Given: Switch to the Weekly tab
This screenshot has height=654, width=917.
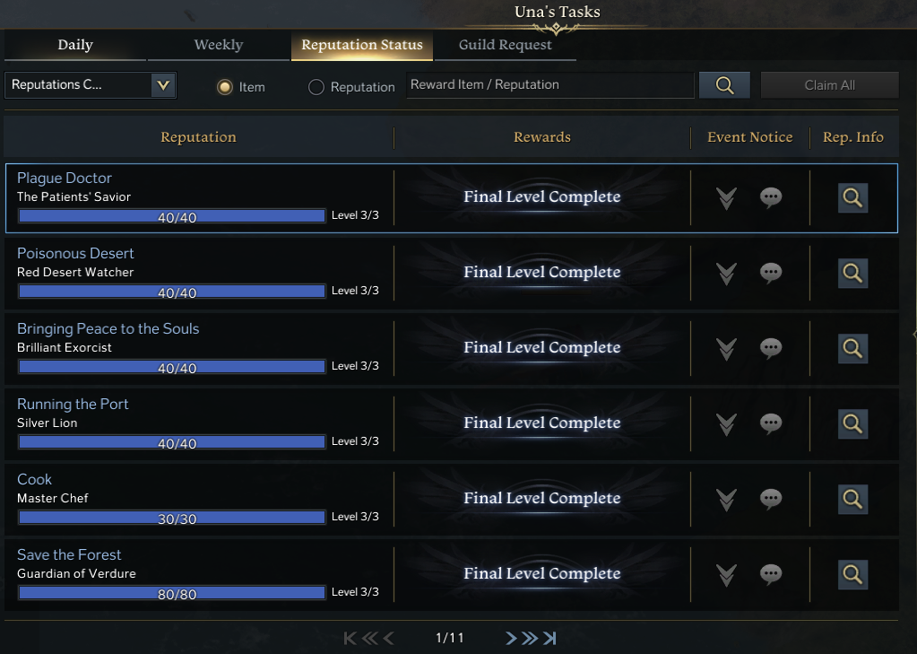Looking at the screenshot, I should pyautogui.click(x=219, y=45).
